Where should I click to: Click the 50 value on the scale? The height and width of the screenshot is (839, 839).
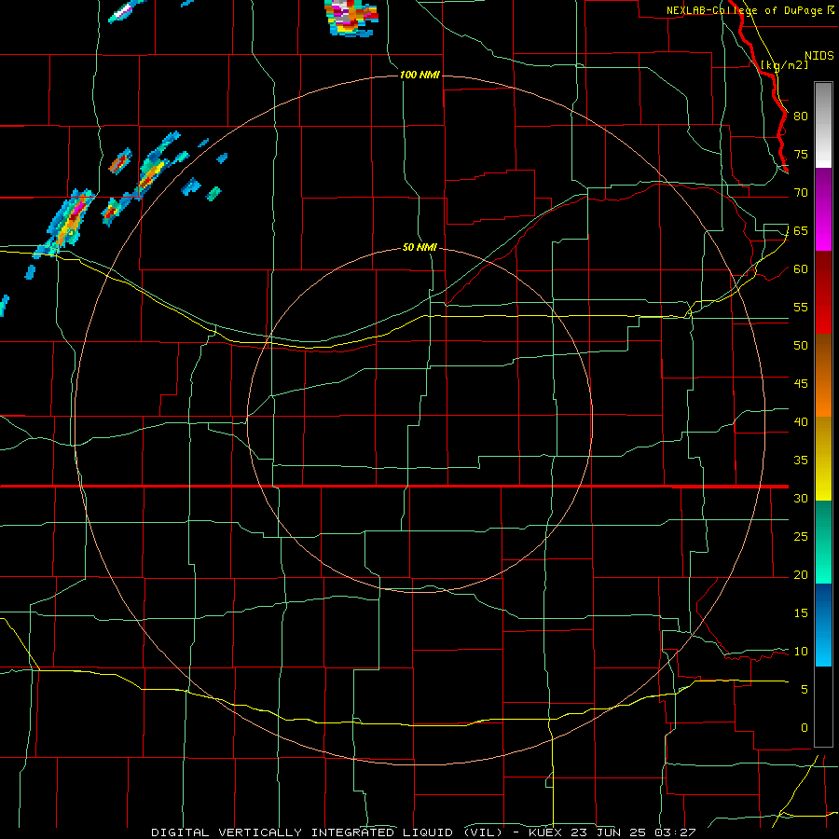[x=801, y=346]
